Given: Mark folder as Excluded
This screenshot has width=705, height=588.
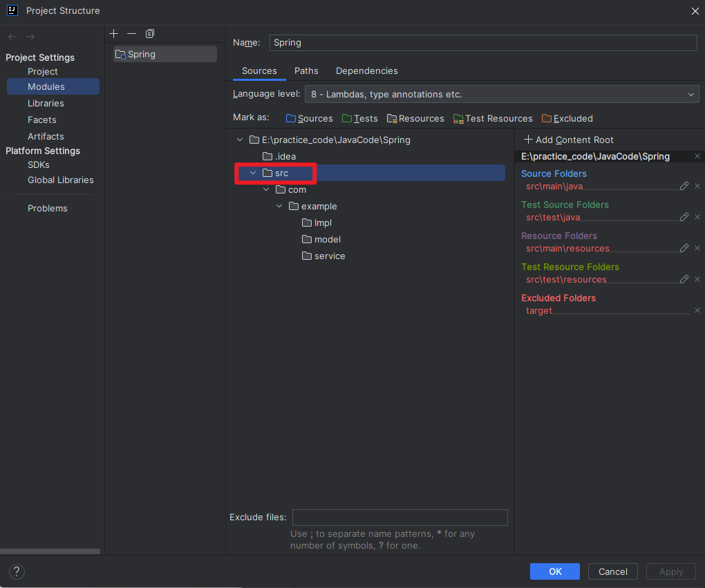Looking at the screenshot, I should coord(567,118).
